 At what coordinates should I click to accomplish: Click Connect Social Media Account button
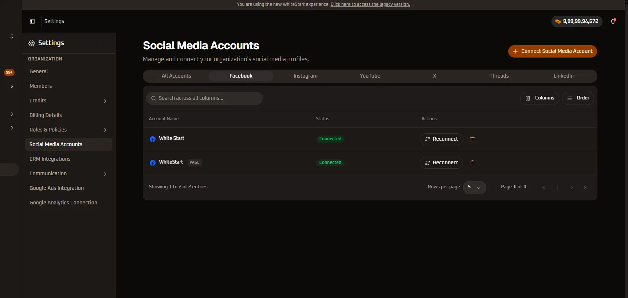click(x=552, y=51)
